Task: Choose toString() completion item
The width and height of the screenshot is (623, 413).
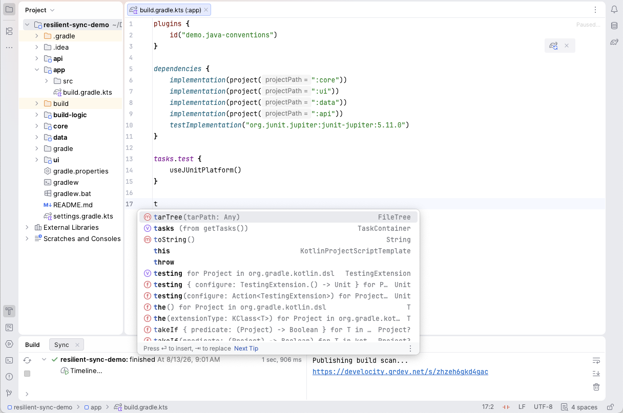Action: (x=279, y=240)
